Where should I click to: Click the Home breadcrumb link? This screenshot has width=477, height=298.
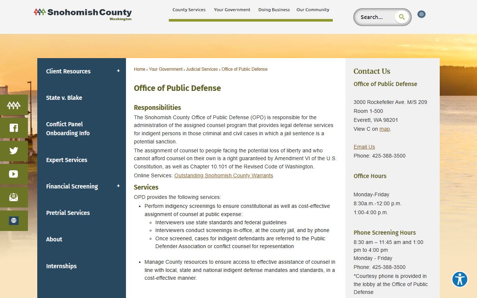140,69
